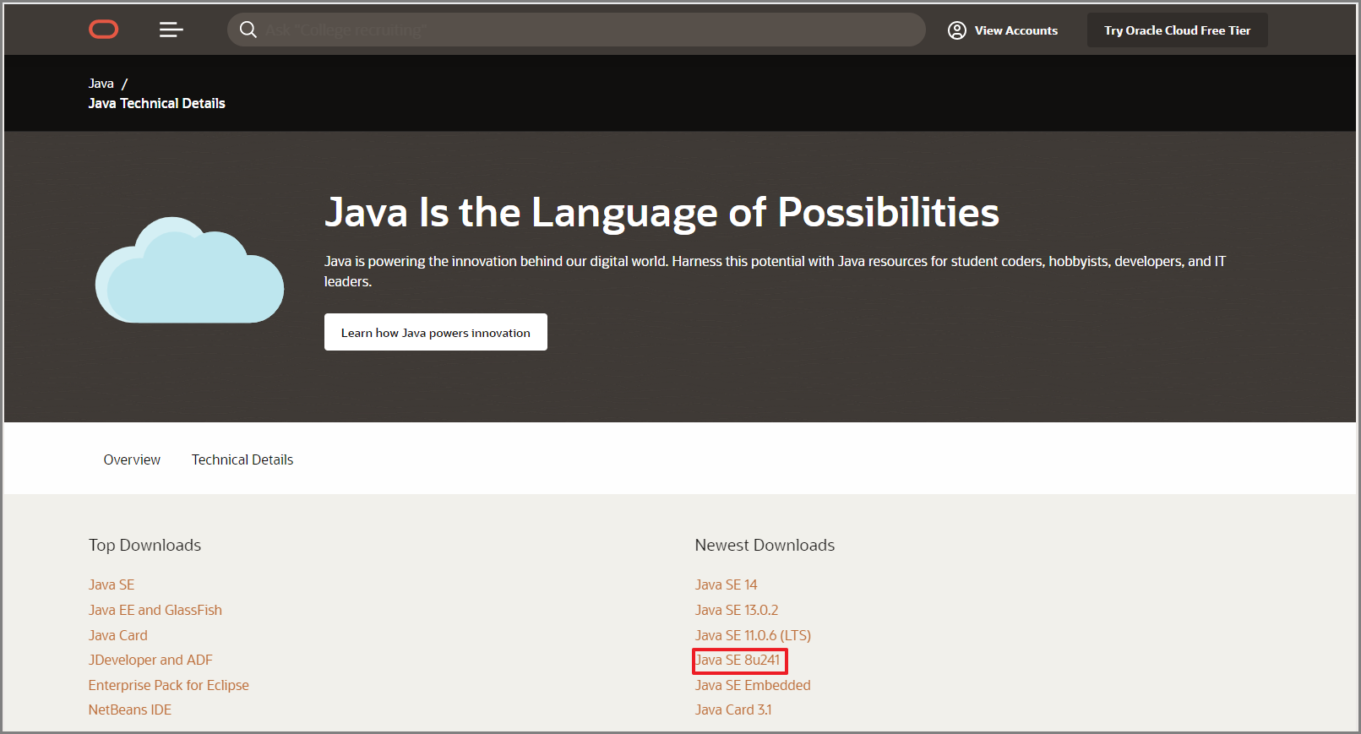Open Java SE 14 download link

click(726, 584)
